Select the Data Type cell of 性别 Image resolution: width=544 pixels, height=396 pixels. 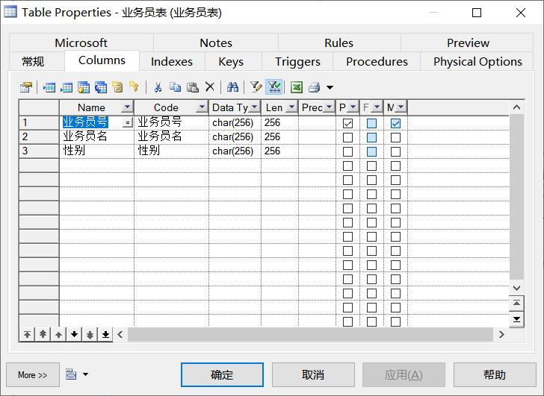[x=235, y=151]
